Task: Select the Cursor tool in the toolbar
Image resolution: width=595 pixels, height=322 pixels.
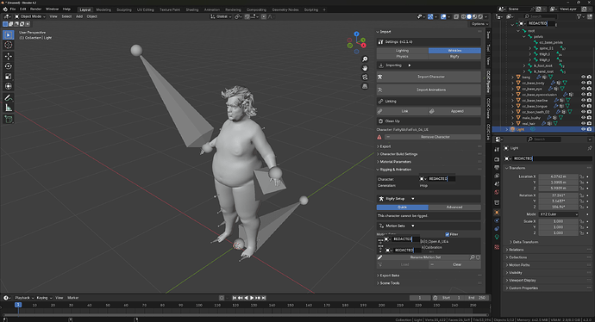Action: [x=8, y=45]
